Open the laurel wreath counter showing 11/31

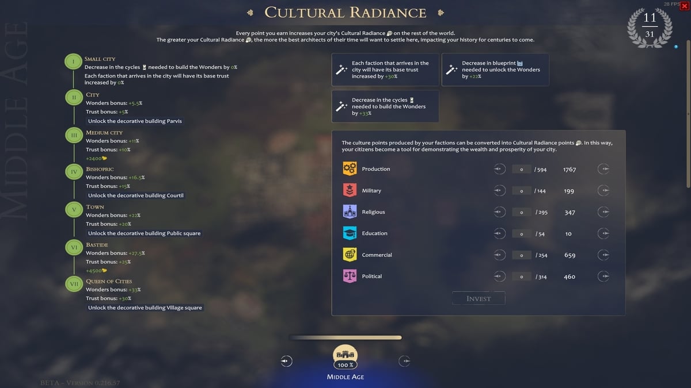tap(649, 25)
